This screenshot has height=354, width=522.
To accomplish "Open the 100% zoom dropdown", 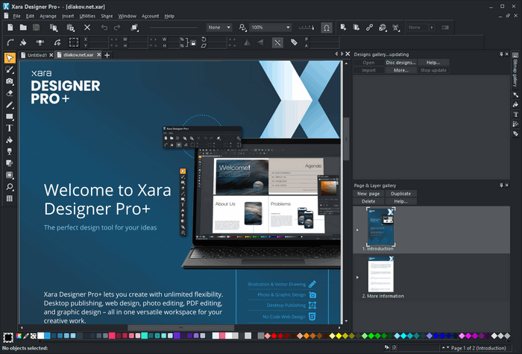I will coord(270,28).
